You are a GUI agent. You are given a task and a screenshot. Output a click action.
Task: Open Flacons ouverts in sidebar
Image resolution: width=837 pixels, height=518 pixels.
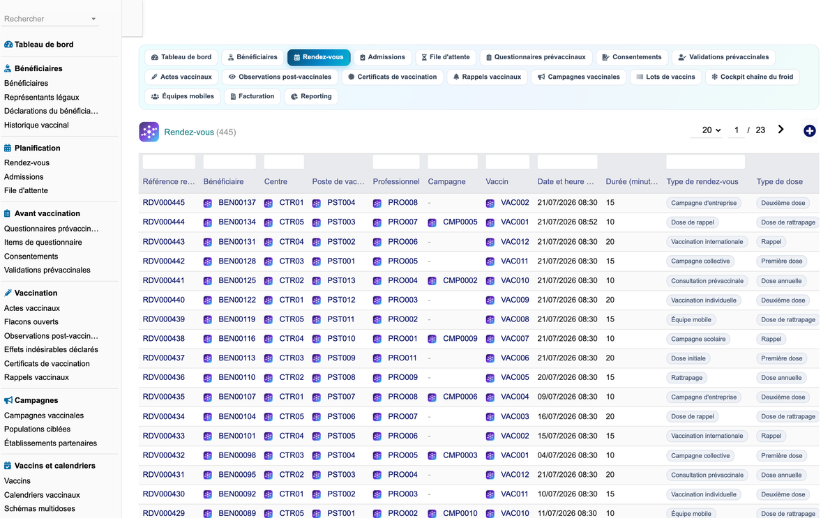point(31,322)
